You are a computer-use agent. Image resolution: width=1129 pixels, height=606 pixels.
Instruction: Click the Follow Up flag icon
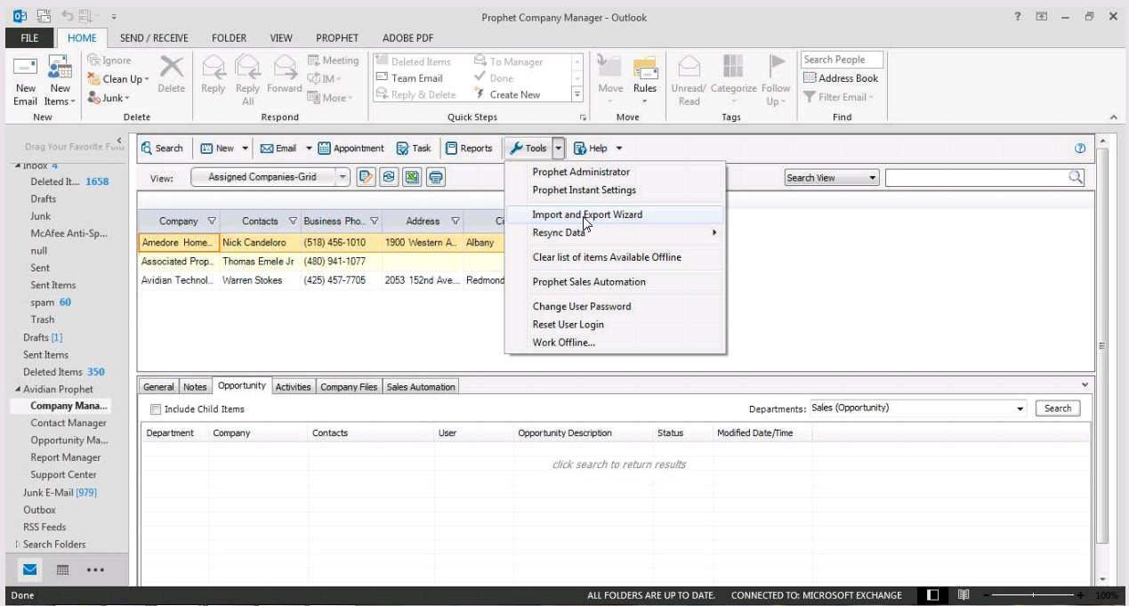point(777,67)
